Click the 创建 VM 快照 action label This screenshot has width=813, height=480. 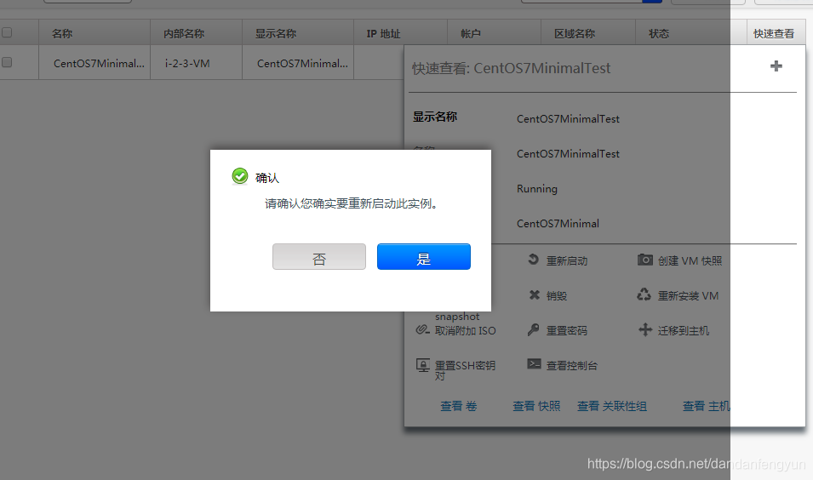tap(690, 260)
